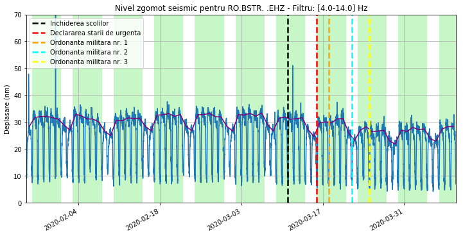463x236 pixels.
Task: Click the red dashed Declararea starii de urgenta line
Action: click(317, 109)
